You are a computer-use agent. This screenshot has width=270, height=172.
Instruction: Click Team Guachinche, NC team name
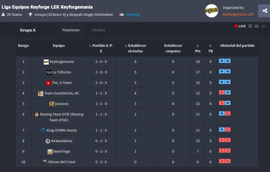coord(62,93)
